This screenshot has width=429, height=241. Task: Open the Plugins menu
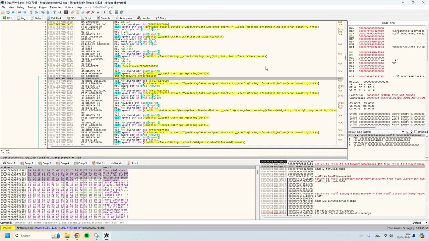43,7
